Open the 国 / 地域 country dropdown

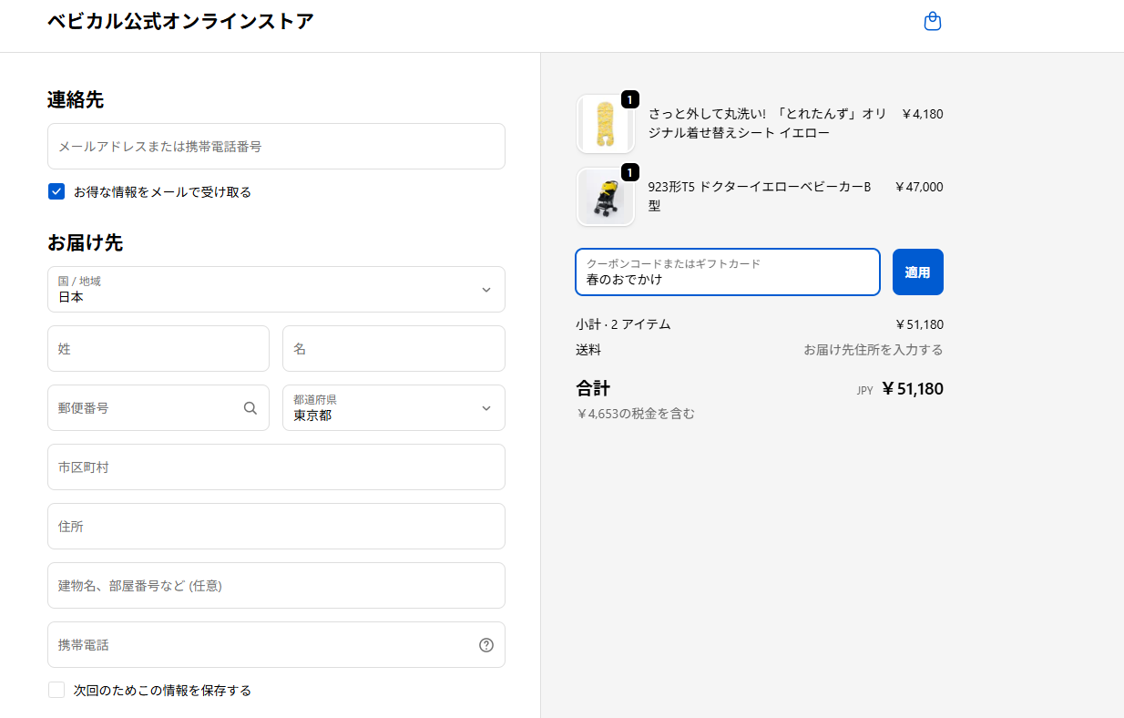pyautogui.click(x=276, y=290)
